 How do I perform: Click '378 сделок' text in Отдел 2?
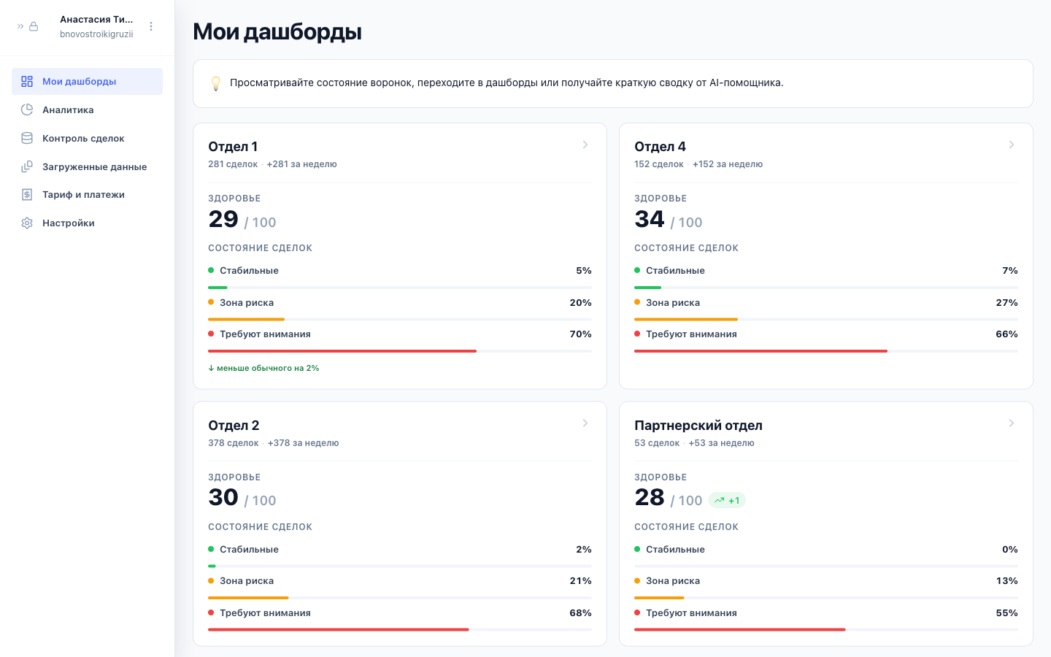[234, 443]
